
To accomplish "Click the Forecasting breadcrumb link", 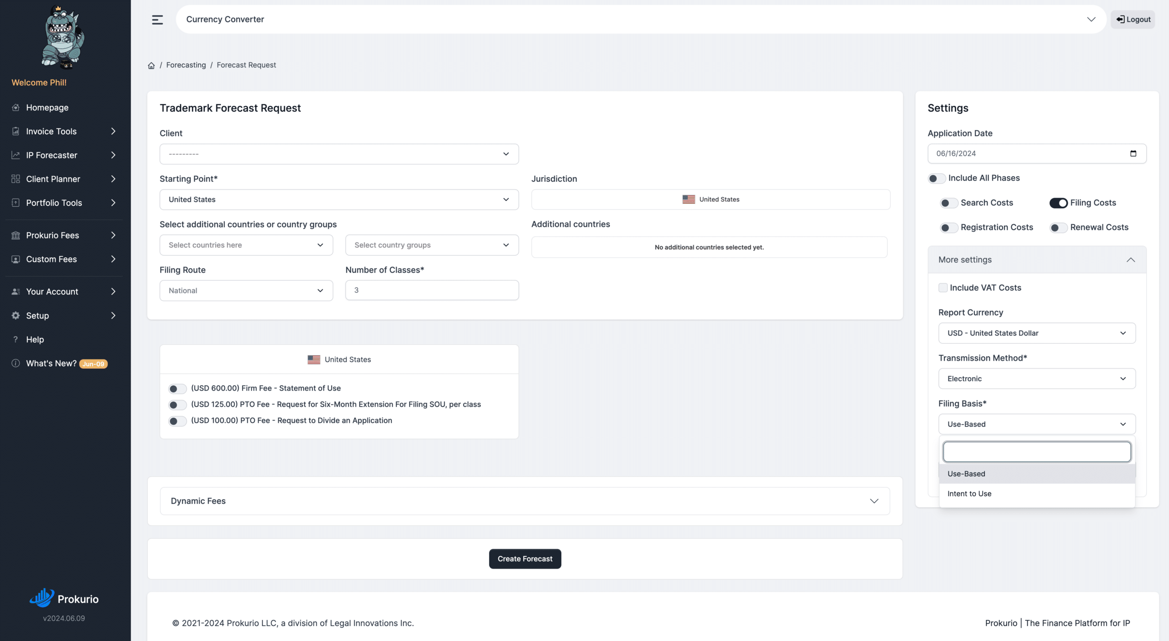I will coord(186,65).
